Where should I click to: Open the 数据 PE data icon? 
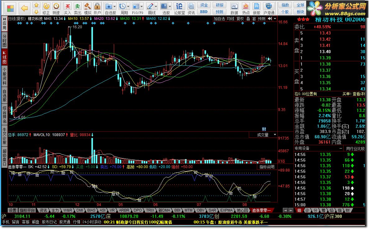point(234,8)
